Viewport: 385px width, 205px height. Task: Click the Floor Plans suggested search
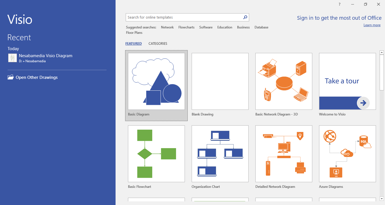click(x=134, y=33)
